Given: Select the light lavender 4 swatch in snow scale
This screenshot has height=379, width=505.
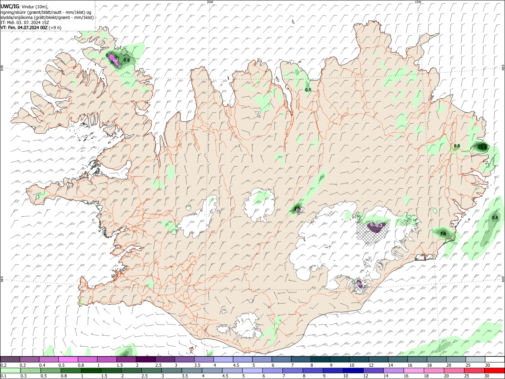Looking at the screenshot, I should pos(223,360).
